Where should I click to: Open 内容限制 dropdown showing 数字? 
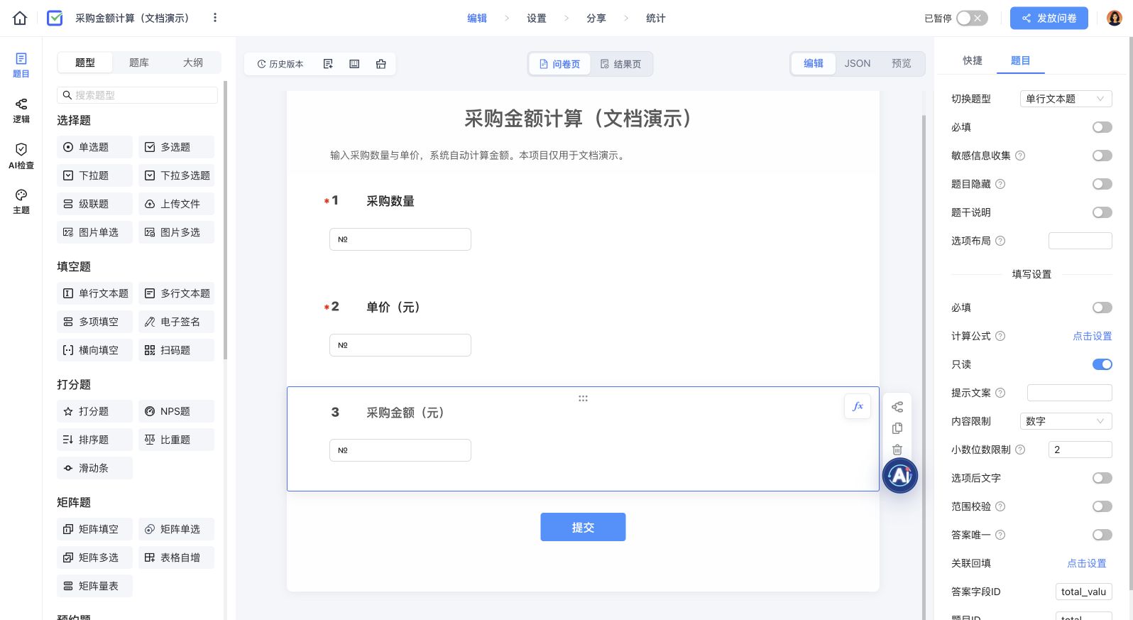tap(1066, 421)
